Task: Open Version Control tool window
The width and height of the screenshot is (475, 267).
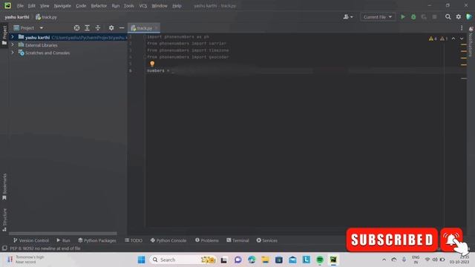Action: pos(30,240)
